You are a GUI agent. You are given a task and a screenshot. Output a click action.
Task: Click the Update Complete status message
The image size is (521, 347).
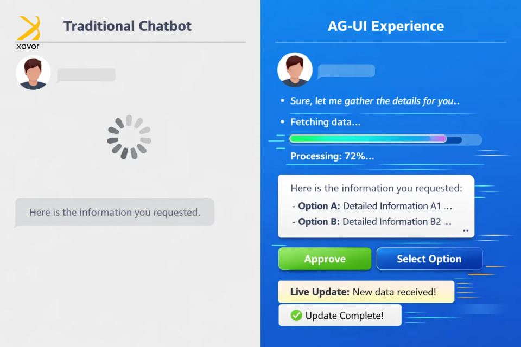pos(340,315)
